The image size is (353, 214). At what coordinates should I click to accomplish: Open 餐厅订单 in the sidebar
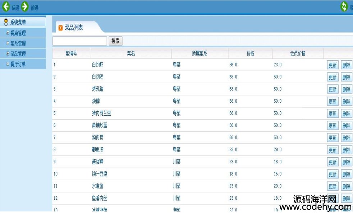(x=18, y=64)
